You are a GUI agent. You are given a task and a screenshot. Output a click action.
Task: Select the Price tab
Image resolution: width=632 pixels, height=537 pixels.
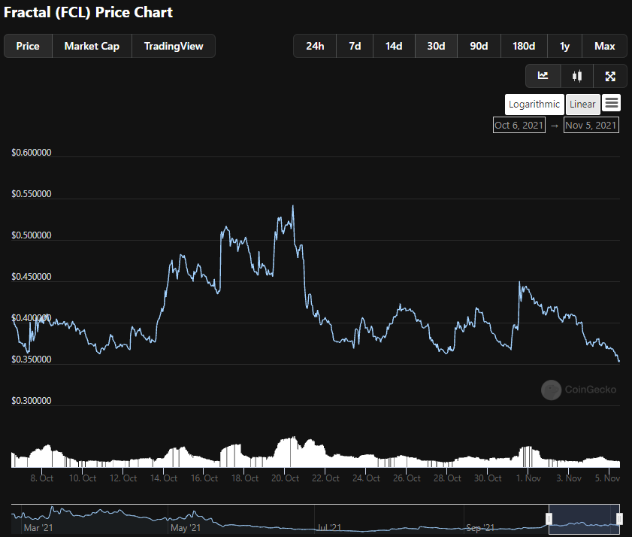(28, 46)
